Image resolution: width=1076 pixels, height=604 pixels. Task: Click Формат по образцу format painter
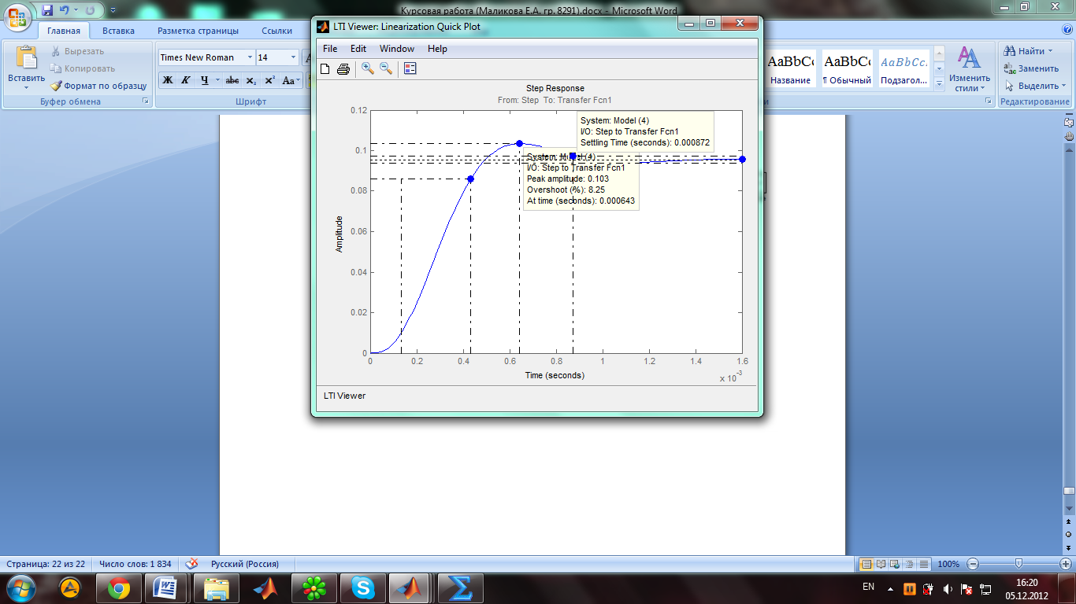(x=99, y=86)
